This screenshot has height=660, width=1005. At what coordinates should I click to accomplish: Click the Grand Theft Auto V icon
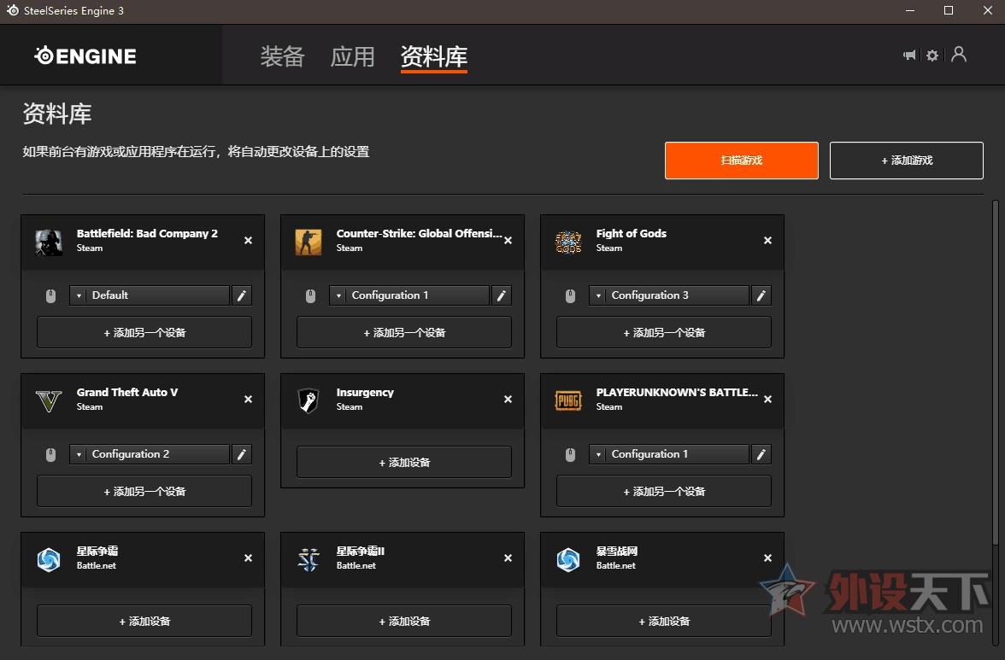click(49, 400)
